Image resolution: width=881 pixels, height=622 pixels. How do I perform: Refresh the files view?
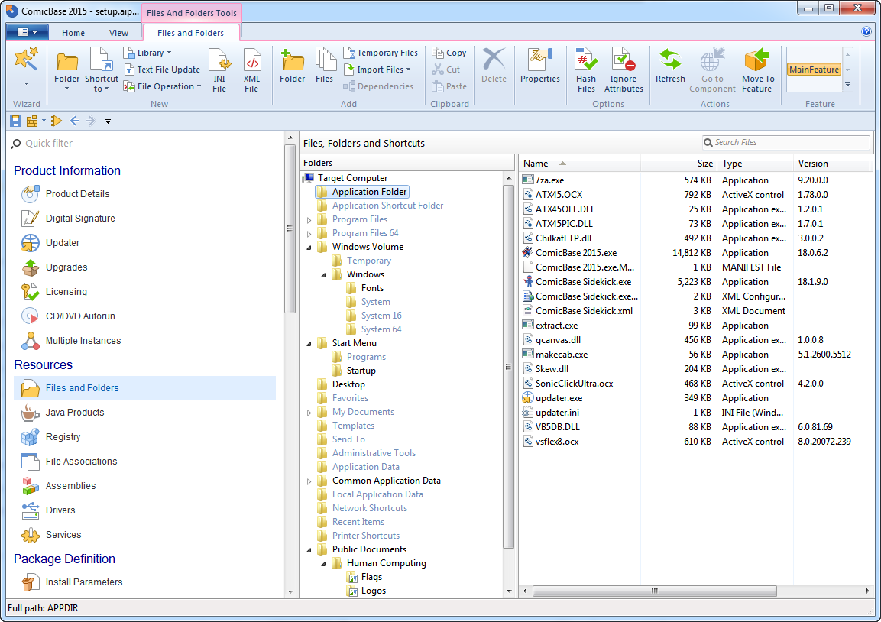coord(670,66)
